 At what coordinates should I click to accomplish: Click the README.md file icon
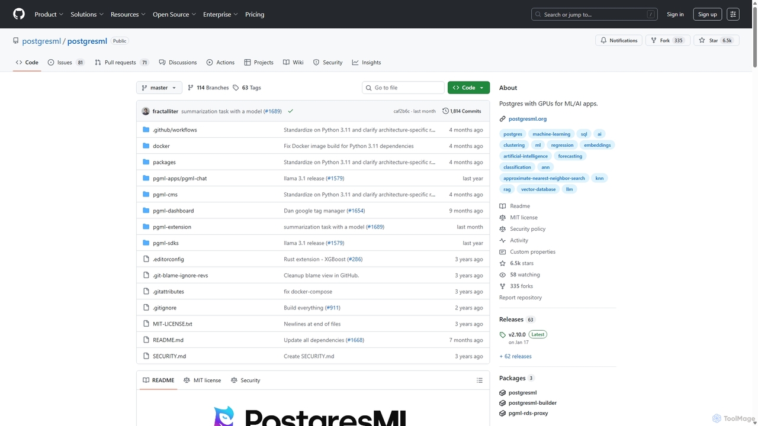pos(146,340)
